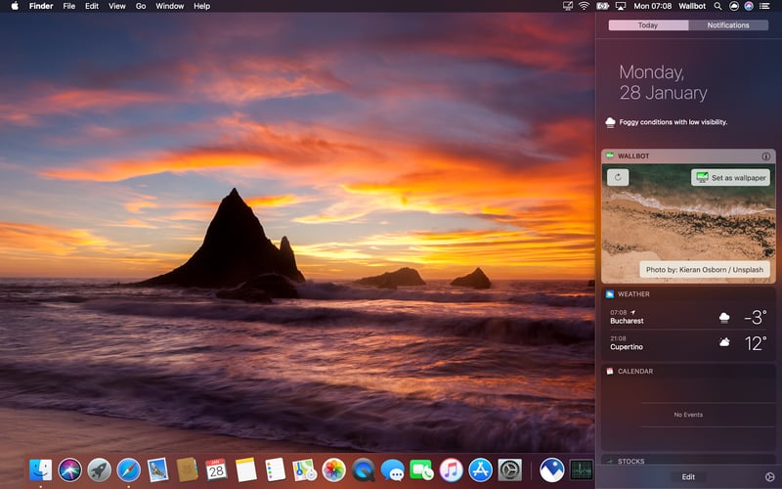Open System Preferences gear in Dock

tap(509, 470)
